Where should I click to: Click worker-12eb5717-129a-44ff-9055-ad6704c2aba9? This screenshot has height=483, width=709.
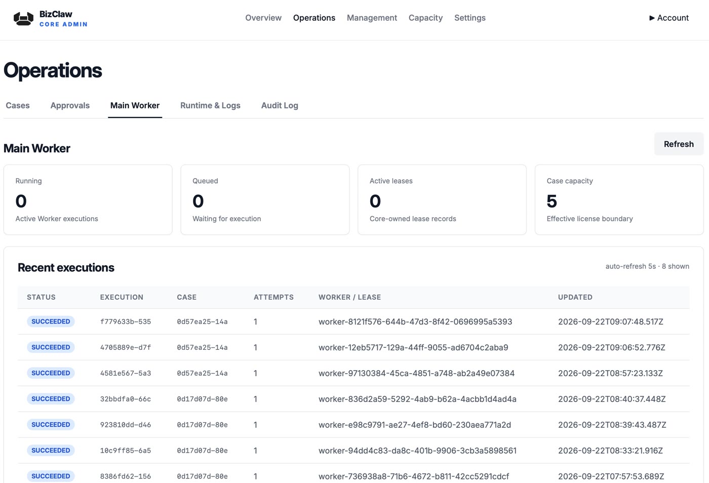pyautogui.click(x=413, y=347)
